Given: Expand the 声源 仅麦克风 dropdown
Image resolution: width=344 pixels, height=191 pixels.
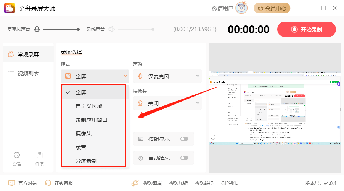Looking at the screenshot, I should (167, 76).
